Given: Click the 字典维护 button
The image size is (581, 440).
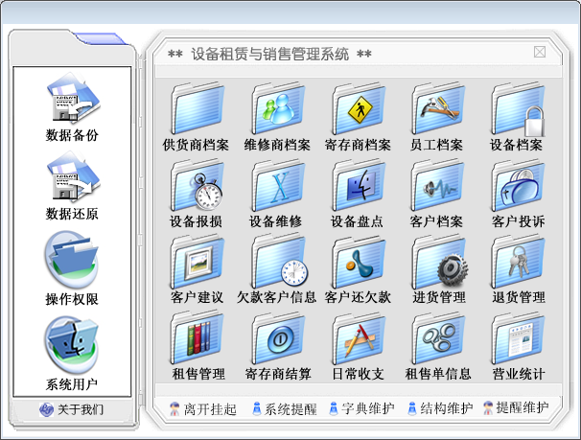Looking at the screenshot, I should [x=361, y=408].
